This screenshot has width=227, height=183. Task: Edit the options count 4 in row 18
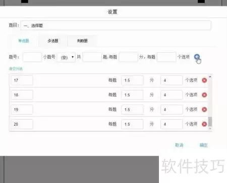172,95
